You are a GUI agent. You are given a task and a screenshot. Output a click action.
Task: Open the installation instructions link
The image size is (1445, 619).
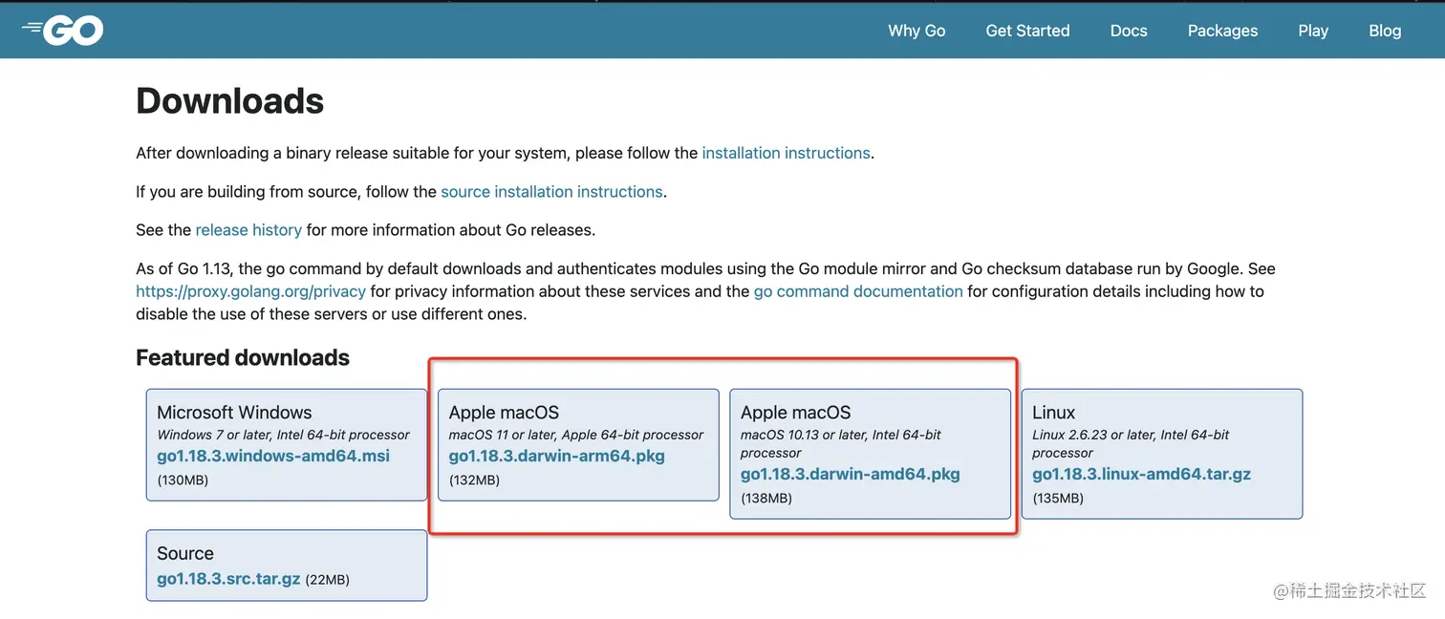click(x=786, y=153)
